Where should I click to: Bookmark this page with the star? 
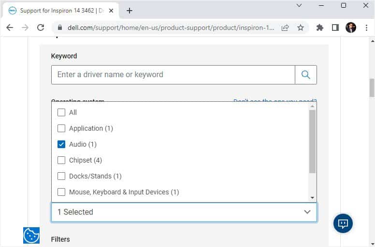coord(301,27)
